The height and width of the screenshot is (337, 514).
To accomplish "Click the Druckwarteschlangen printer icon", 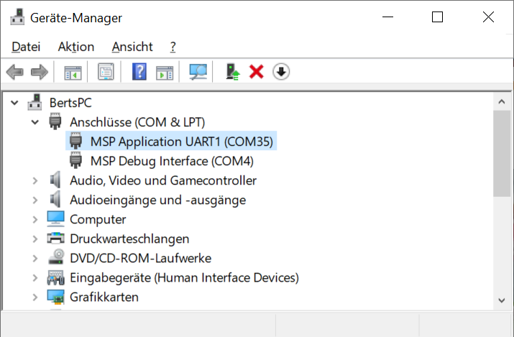I will click(55, 238).
